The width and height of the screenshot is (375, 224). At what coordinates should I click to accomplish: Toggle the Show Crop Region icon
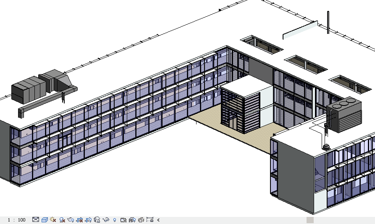(88, 219)
